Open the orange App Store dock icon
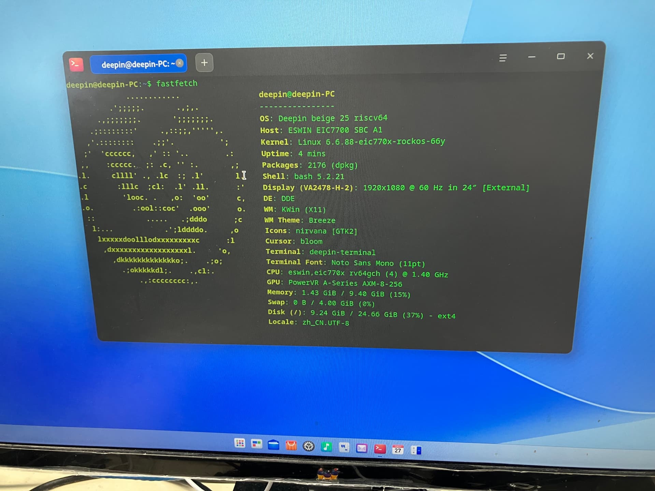The image size is (655, 491). point(291,445)
